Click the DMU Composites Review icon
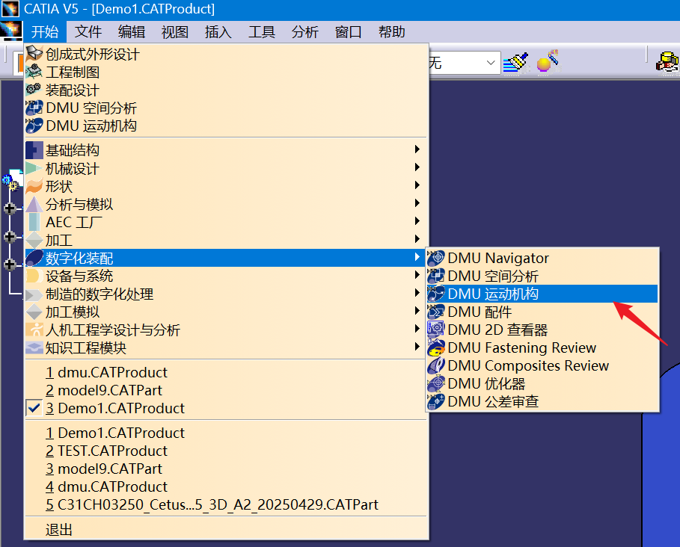The image size is (680, 547). click(x=436, y=365)
